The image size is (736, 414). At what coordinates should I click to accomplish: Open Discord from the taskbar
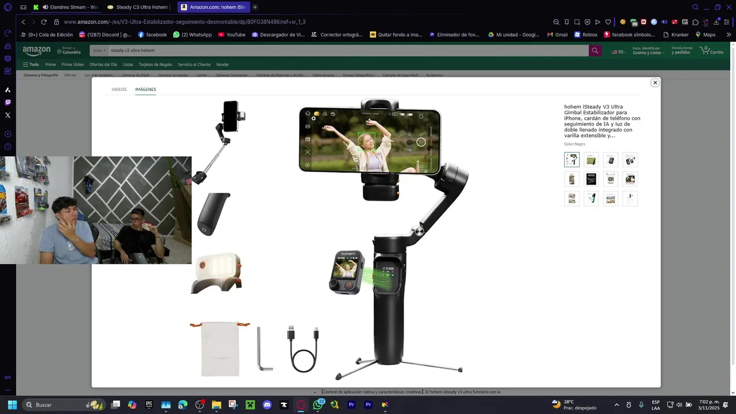(x=267, y=405)
